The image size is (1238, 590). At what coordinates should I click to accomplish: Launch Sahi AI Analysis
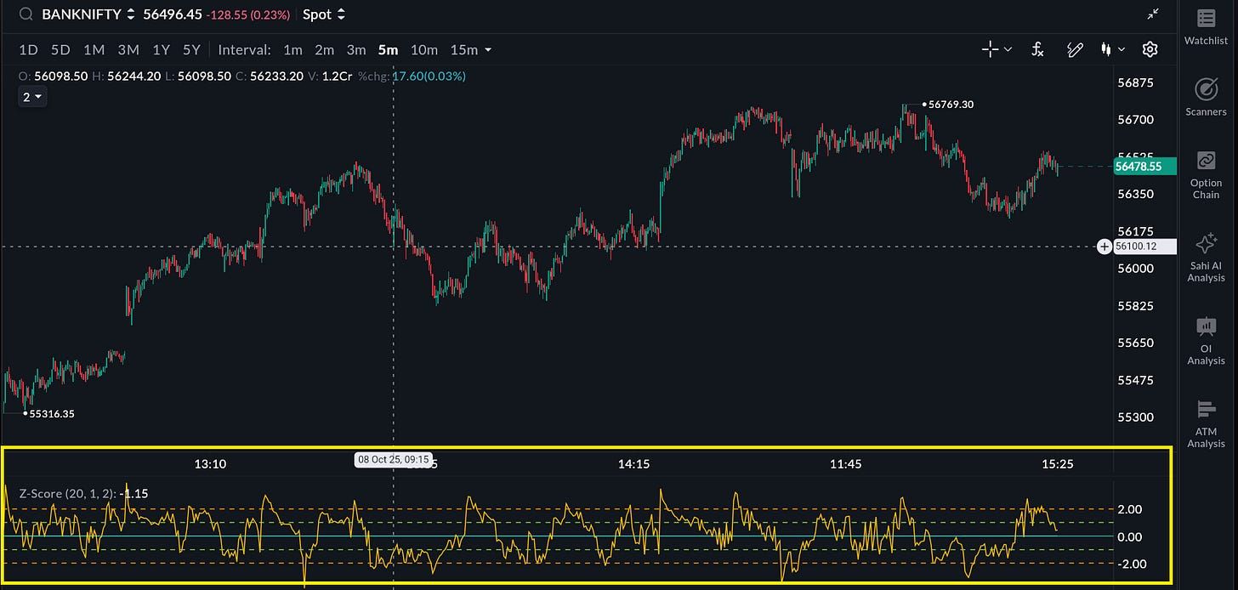(x=1206, y=257)
